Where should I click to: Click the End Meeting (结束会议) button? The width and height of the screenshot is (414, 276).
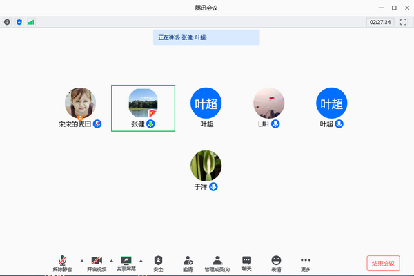[x=383, y=263]
